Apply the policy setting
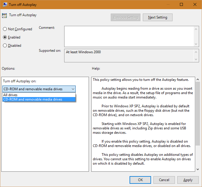Image resolution: width=202 pixels, height=187 pixels. (188, 180)
